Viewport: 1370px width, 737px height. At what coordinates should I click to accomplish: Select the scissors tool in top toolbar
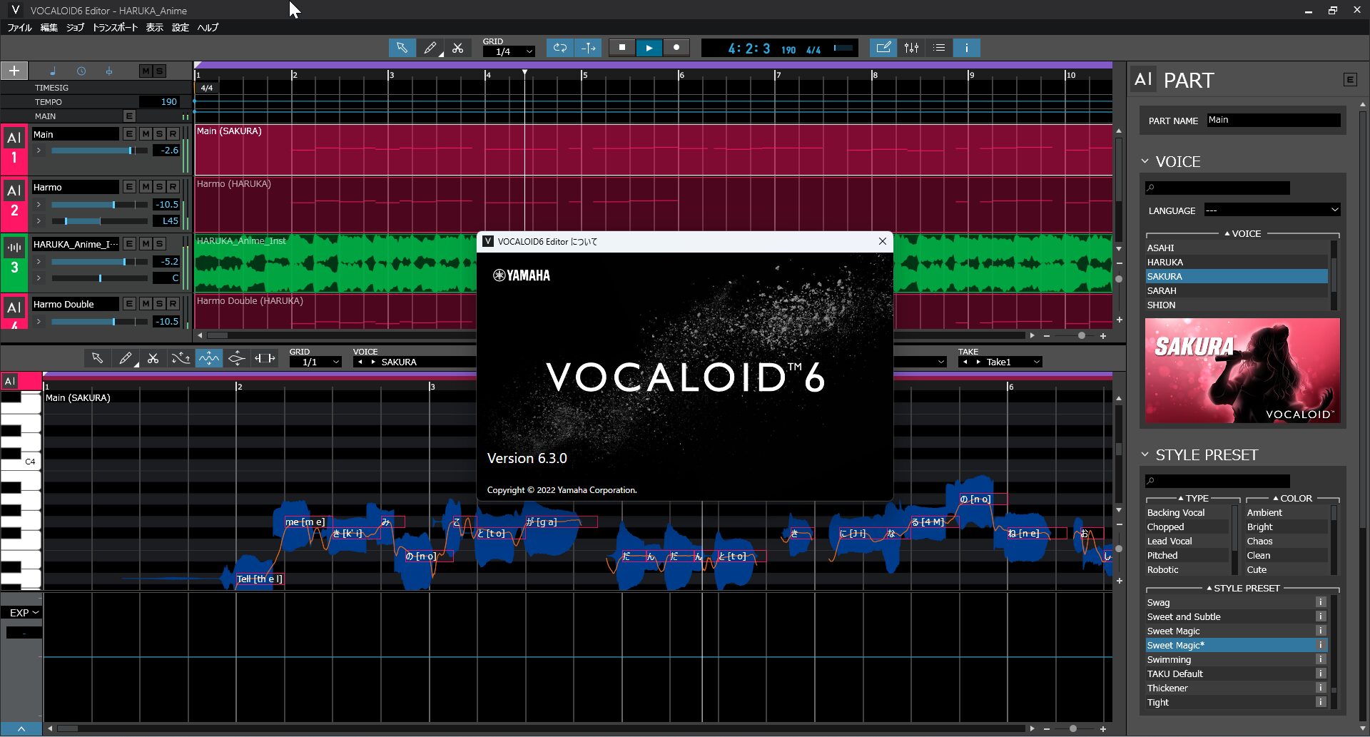pos(458,48)
